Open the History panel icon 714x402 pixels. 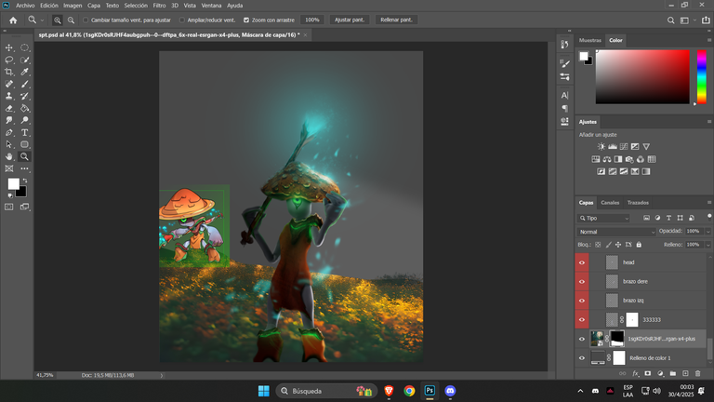point(564,45)
